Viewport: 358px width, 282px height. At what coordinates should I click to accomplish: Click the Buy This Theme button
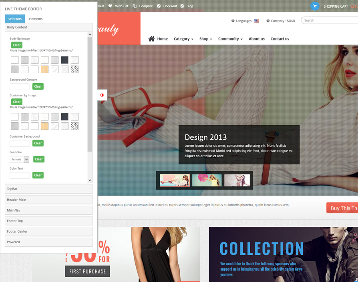(342, 208)
